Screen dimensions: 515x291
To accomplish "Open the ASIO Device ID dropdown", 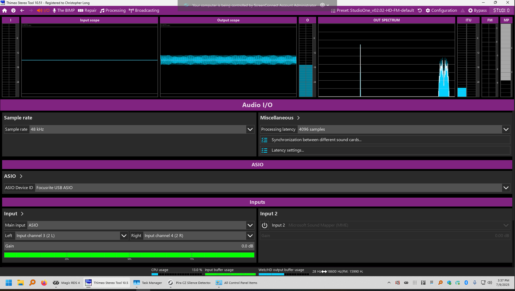I will [x=506, y=188].
